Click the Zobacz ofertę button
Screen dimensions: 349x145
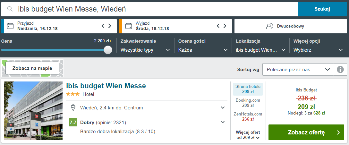pos(306,132)
